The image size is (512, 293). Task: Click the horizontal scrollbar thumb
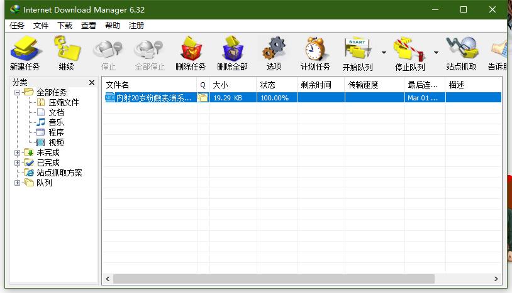pos(274,279)
